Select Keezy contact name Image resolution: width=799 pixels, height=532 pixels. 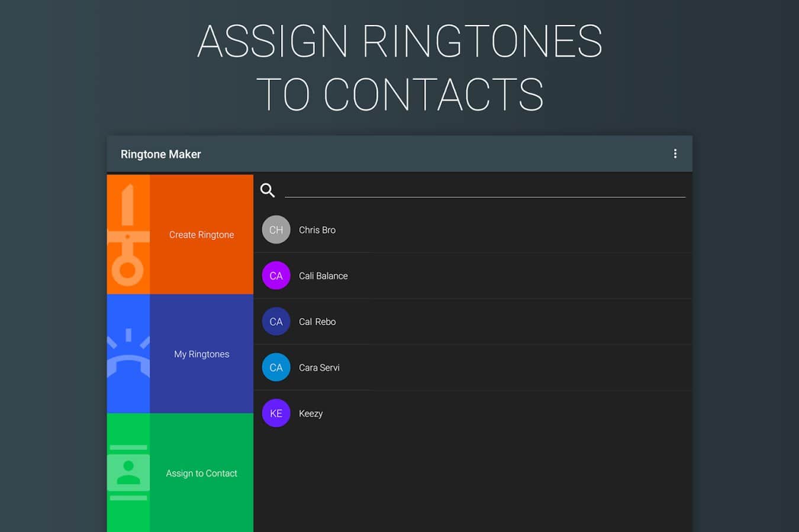[x=311, y=413]
